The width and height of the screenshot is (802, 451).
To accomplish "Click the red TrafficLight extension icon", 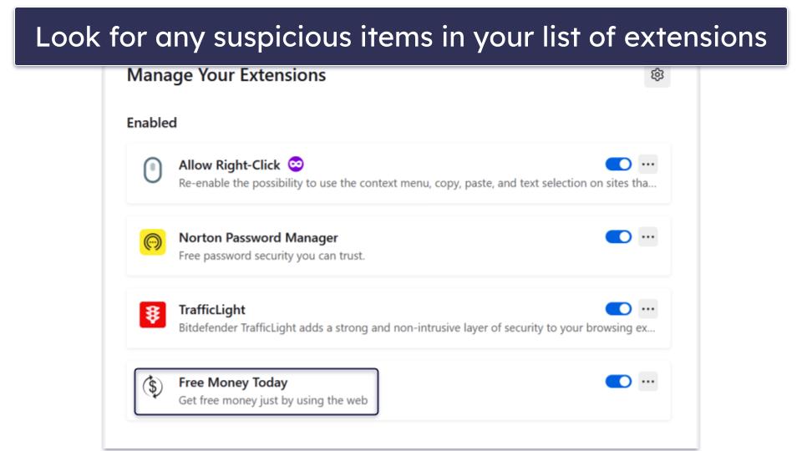I will click(x=152, y=315).
